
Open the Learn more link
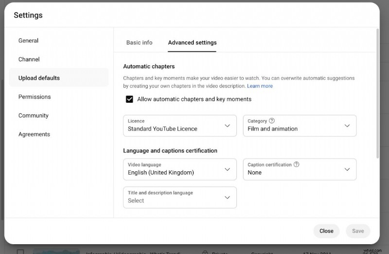(x=260, y=86)
